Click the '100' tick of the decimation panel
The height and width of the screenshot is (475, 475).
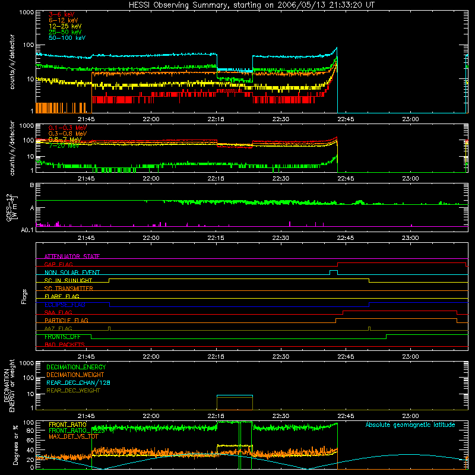click(x=28, y=378)
